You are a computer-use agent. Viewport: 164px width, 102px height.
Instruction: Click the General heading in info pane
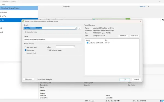[x=43, y=91]
